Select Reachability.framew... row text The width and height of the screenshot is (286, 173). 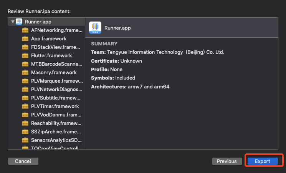tap(56, 123)
